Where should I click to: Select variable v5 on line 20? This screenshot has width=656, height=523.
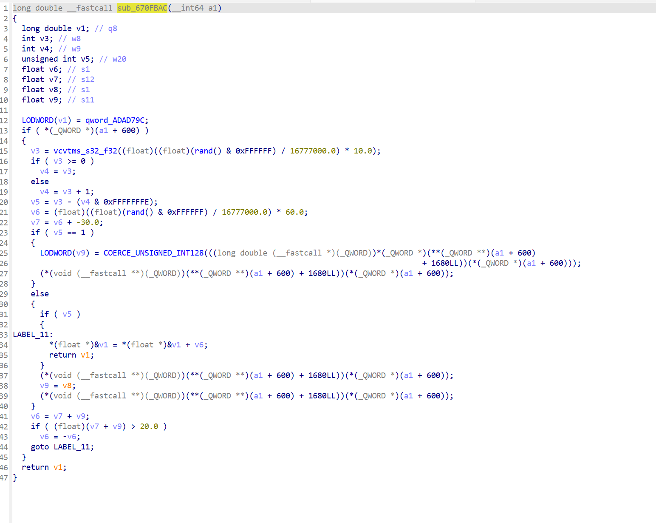pos(35,202)
